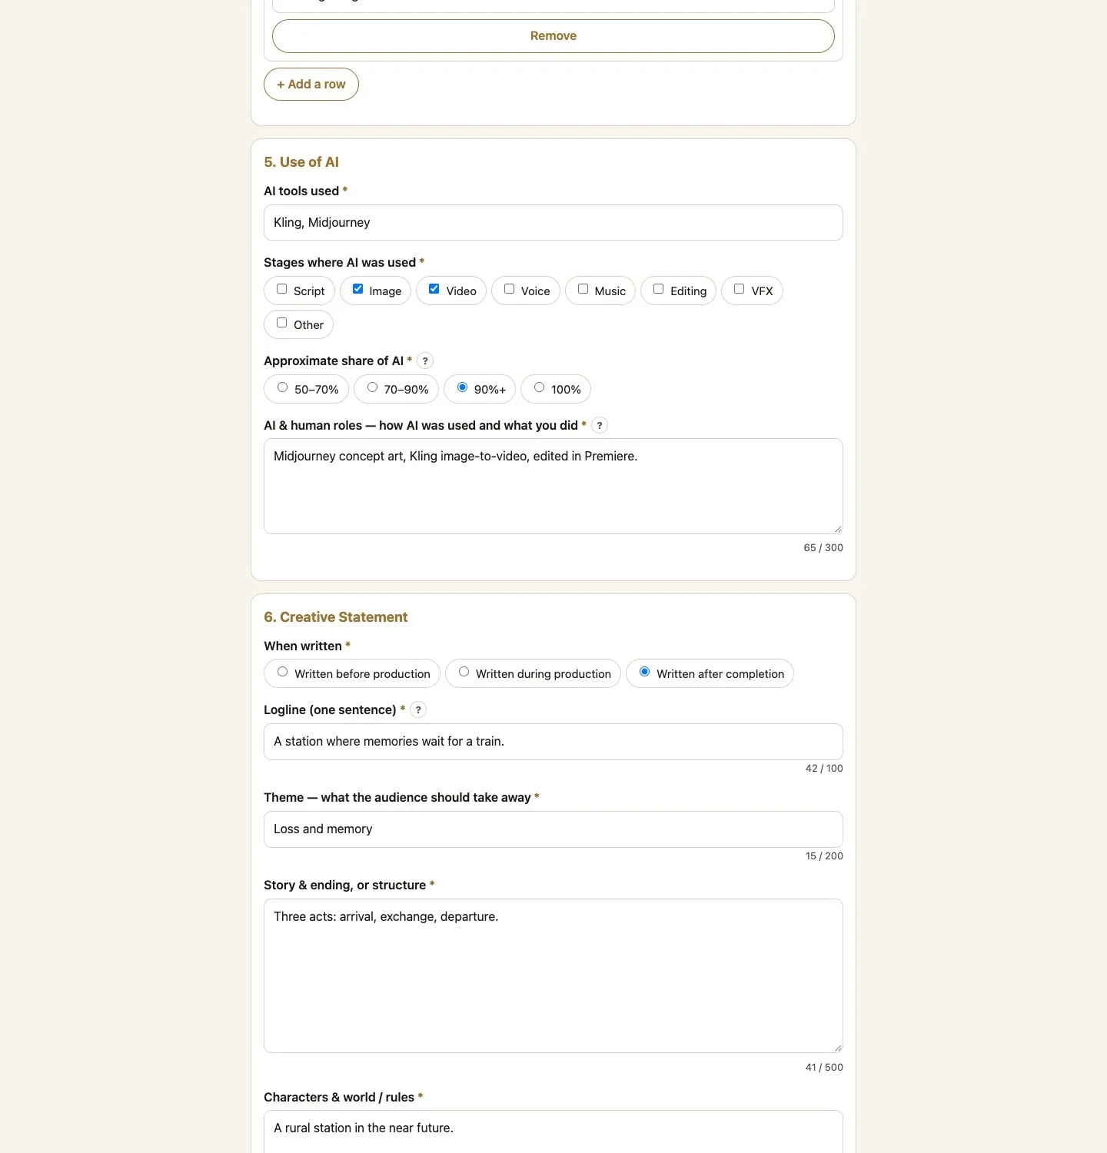The image size is (1107, 1153).
Task: Click the '15 / 200' character counter
Action: coord(824,856)
